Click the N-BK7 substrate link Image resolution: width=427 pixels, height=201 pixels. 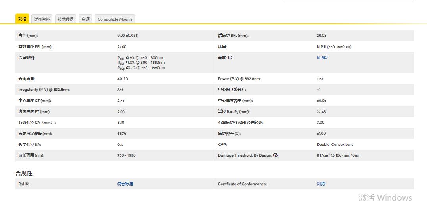pos(322,58)
